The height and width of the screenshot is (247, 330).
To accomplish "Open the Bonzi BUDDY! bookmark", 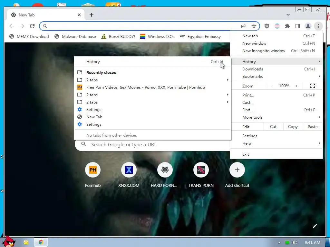I will click(118, 37).
